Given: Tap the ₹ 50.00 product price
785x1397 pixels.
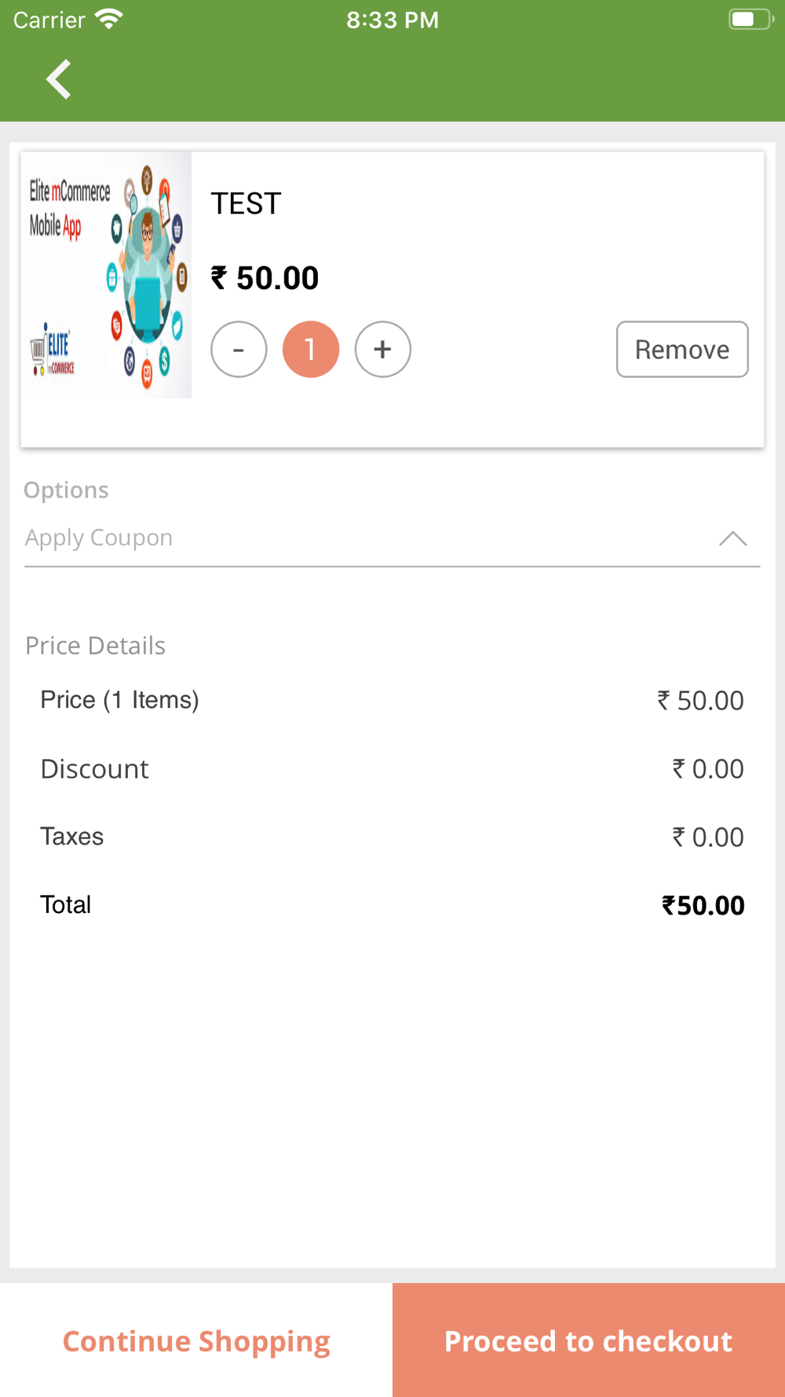Looking at the screenshot, I should (265, 278).
